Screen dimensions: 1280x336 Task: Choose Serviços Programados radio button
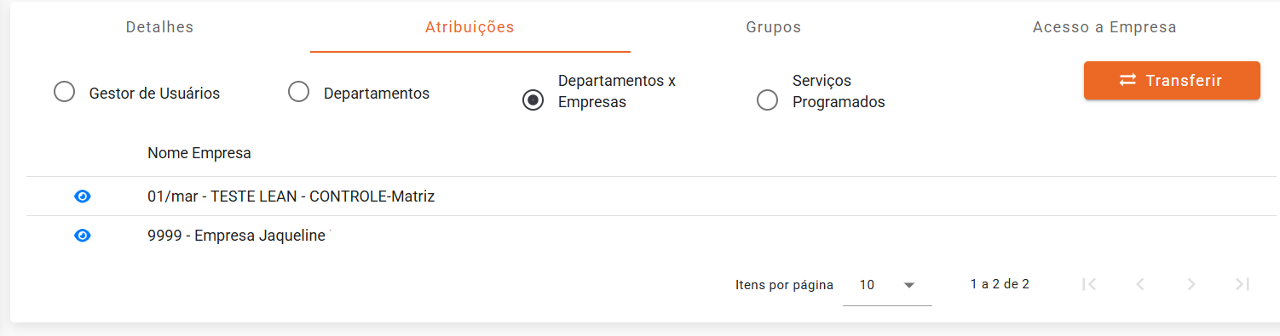click(767, 100)
